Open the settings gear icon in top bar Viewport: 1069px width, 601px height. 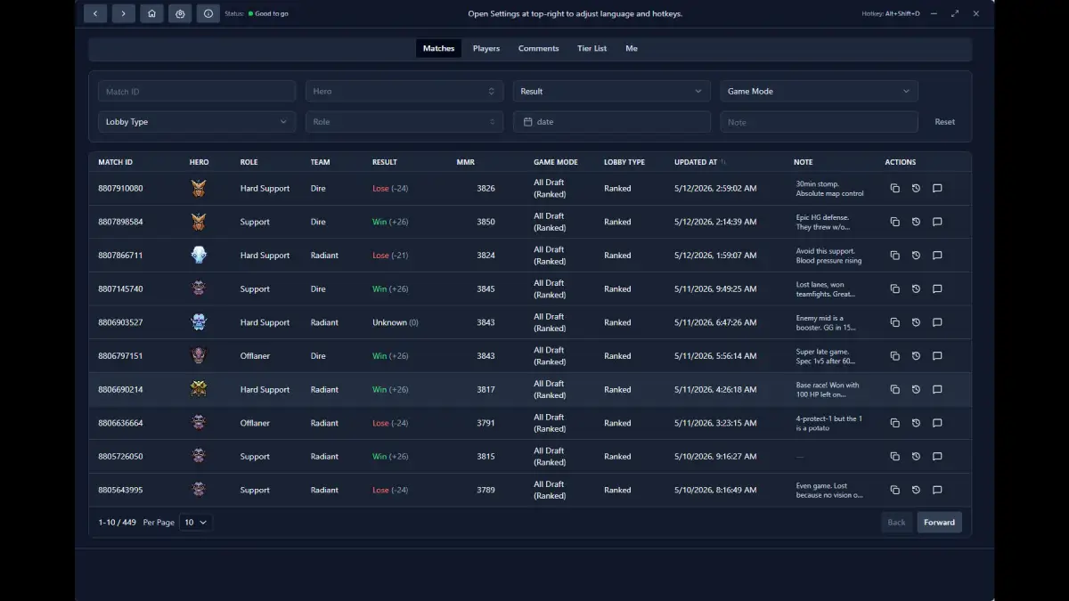(x=180, y=13)
